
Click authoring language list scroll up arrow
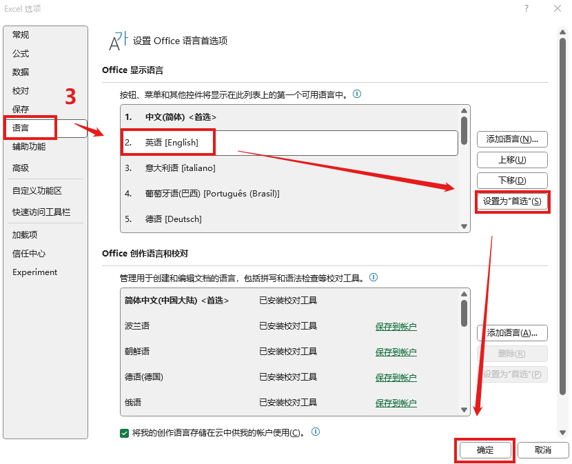[x=464, y=294]
